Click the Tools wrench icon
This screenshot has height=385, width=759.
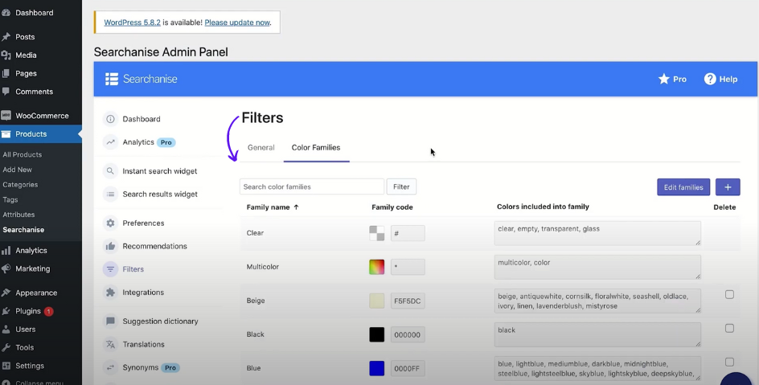pyautogui.click(x=6, y=347)
